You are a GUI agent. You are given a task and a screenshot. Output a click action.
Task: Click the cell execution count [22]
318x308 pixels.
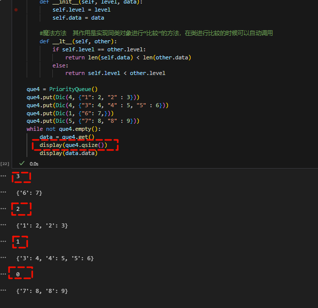point(5,164)
